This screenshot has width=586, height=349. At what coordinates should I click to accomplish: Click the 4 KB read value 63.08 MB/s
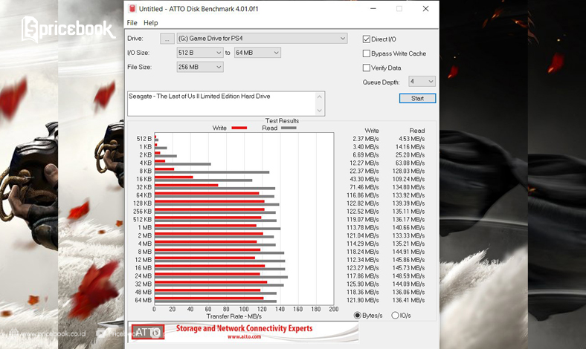pyautogui.click(x=410, y=163)
